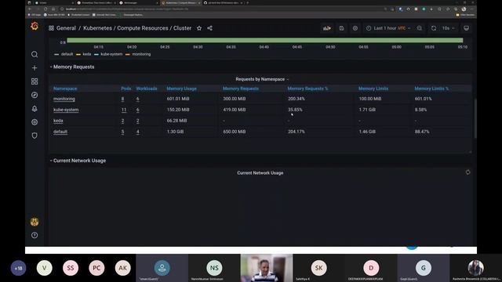Open the Help question mark icon

tap(35, 235)
